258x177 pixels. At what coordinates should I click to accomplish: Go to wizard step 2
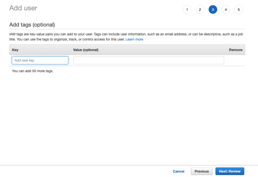200,10
